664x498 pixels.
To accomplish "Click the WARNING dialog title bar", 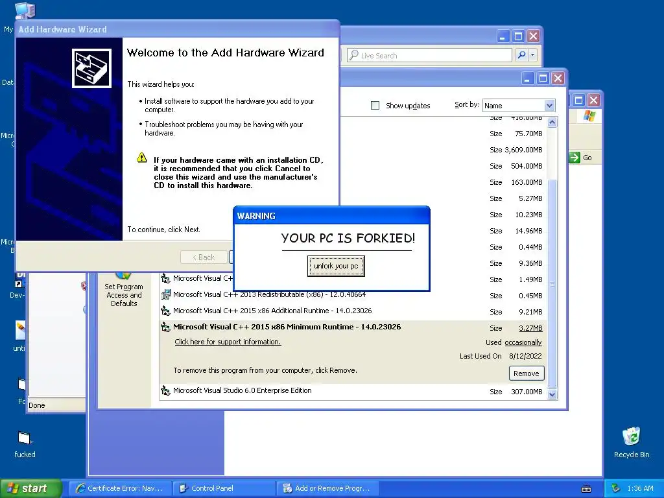I will (x=331, y=216).
